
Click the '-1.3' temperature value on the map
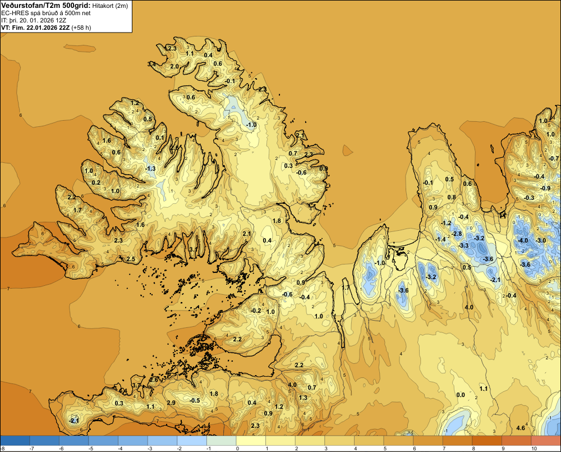point(150,168)
